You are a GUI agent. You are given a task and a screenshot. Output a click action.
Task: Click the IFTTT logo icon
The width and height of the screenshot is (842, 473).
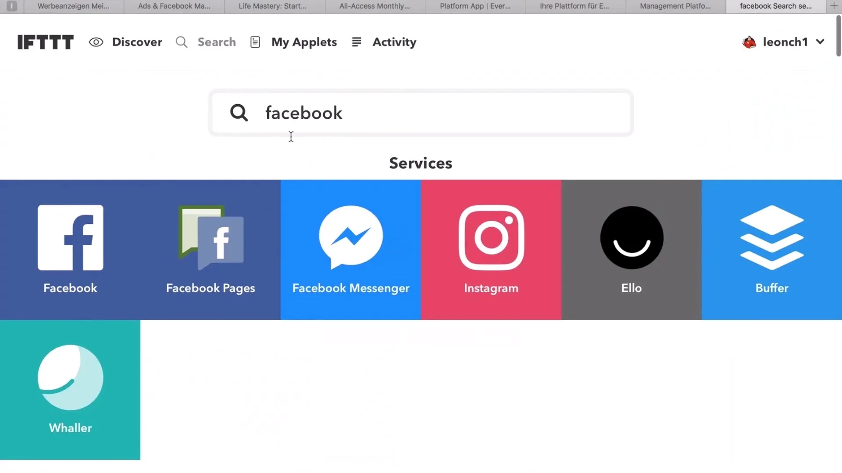46,42
